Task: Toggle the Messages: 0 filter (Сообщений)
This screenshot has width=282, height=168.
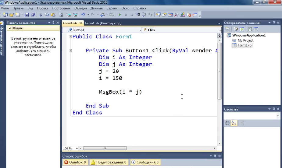Action: point(145,162)
